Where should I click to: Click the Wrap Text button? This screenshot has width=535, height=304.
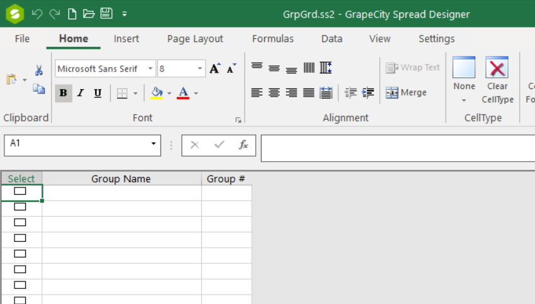pos(412,68)
